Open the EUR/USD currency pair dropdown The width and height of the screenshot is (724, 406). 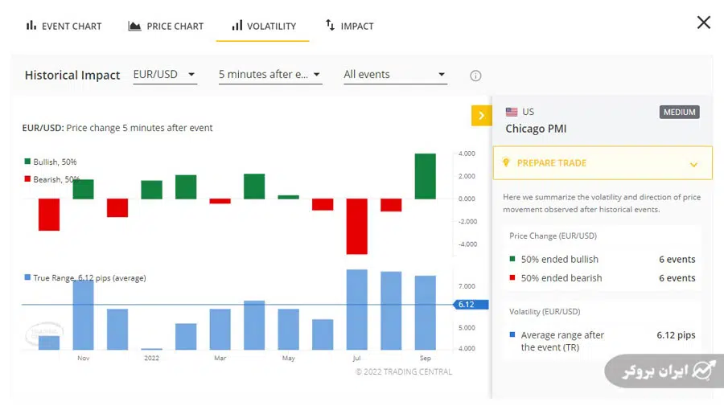(x=164, y=75)
